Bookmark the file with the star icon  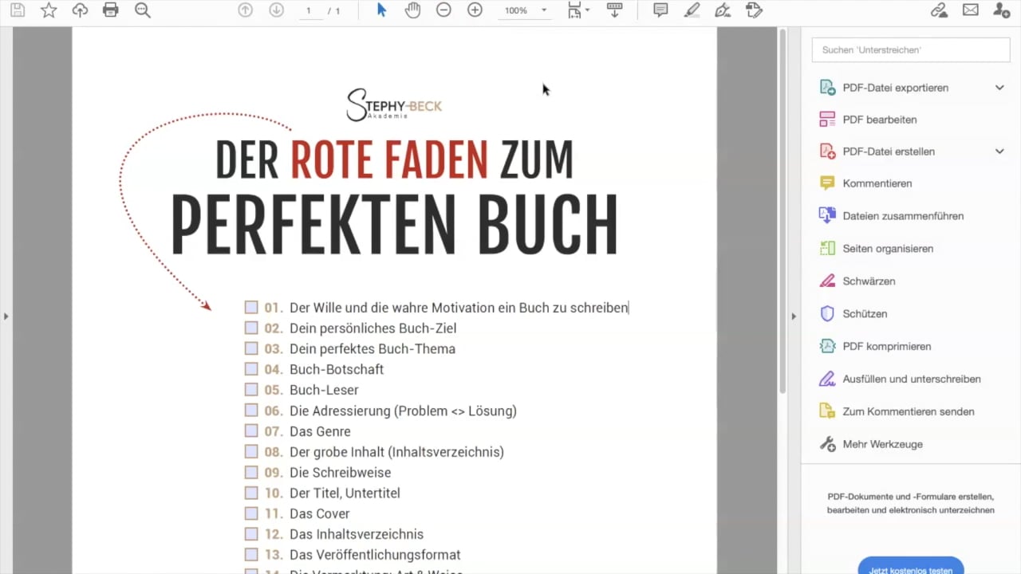[49, 10]
